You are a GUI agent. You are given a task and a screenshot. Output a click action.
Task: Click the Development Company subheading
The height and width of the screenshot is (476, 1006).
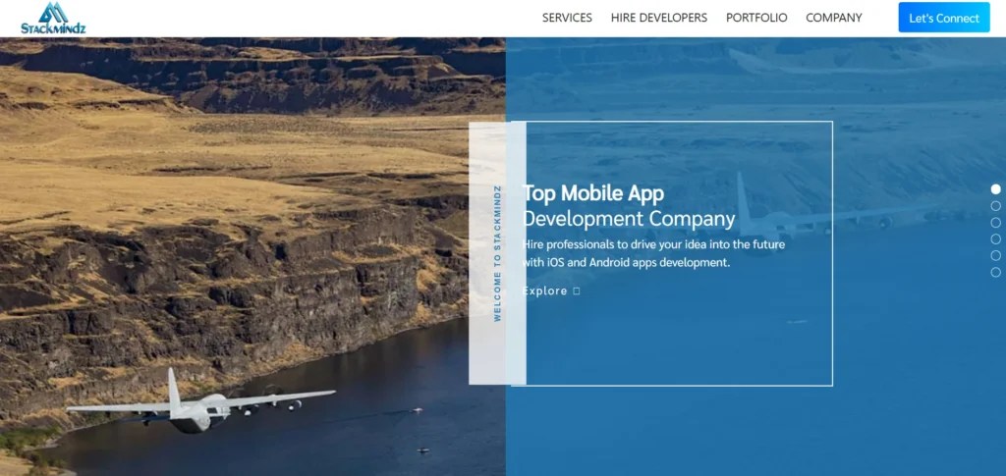(x=629, y=219)
